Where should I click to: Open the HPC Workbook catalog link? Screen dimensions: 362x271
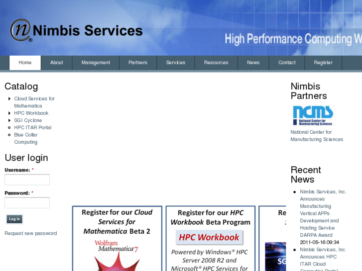click(x=31, y=113)
